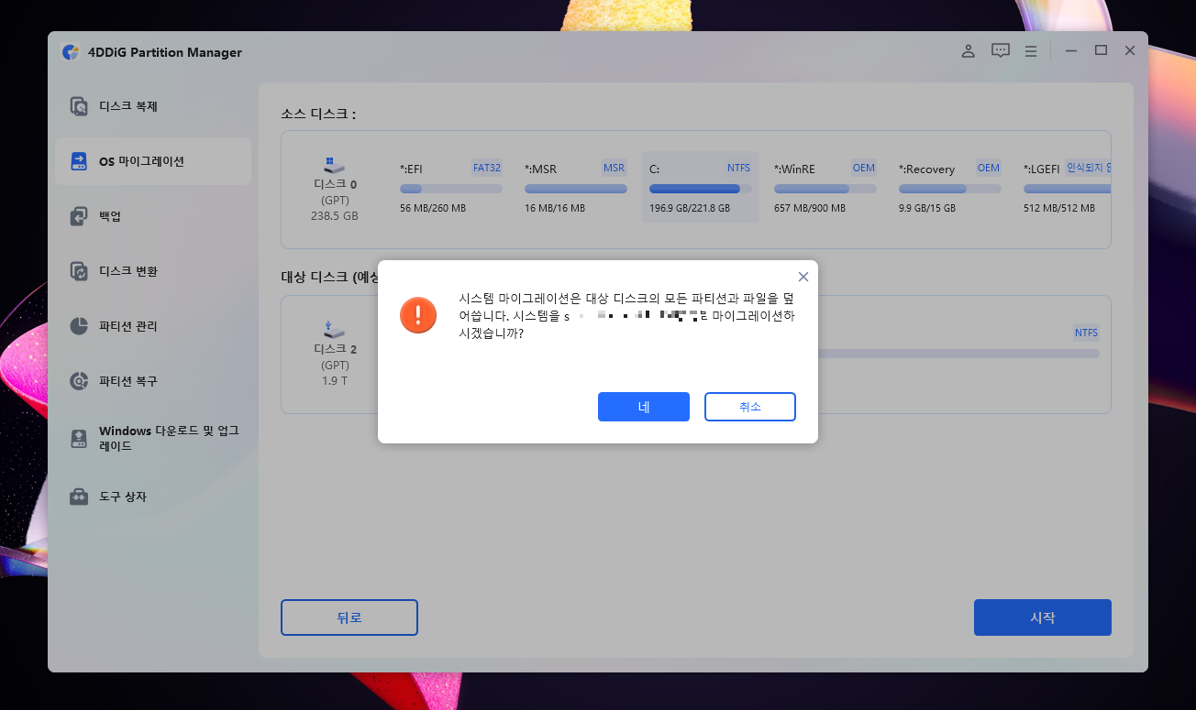Click the *:MSR partition usage bar
1196x710 pixels.
[576, 189]
